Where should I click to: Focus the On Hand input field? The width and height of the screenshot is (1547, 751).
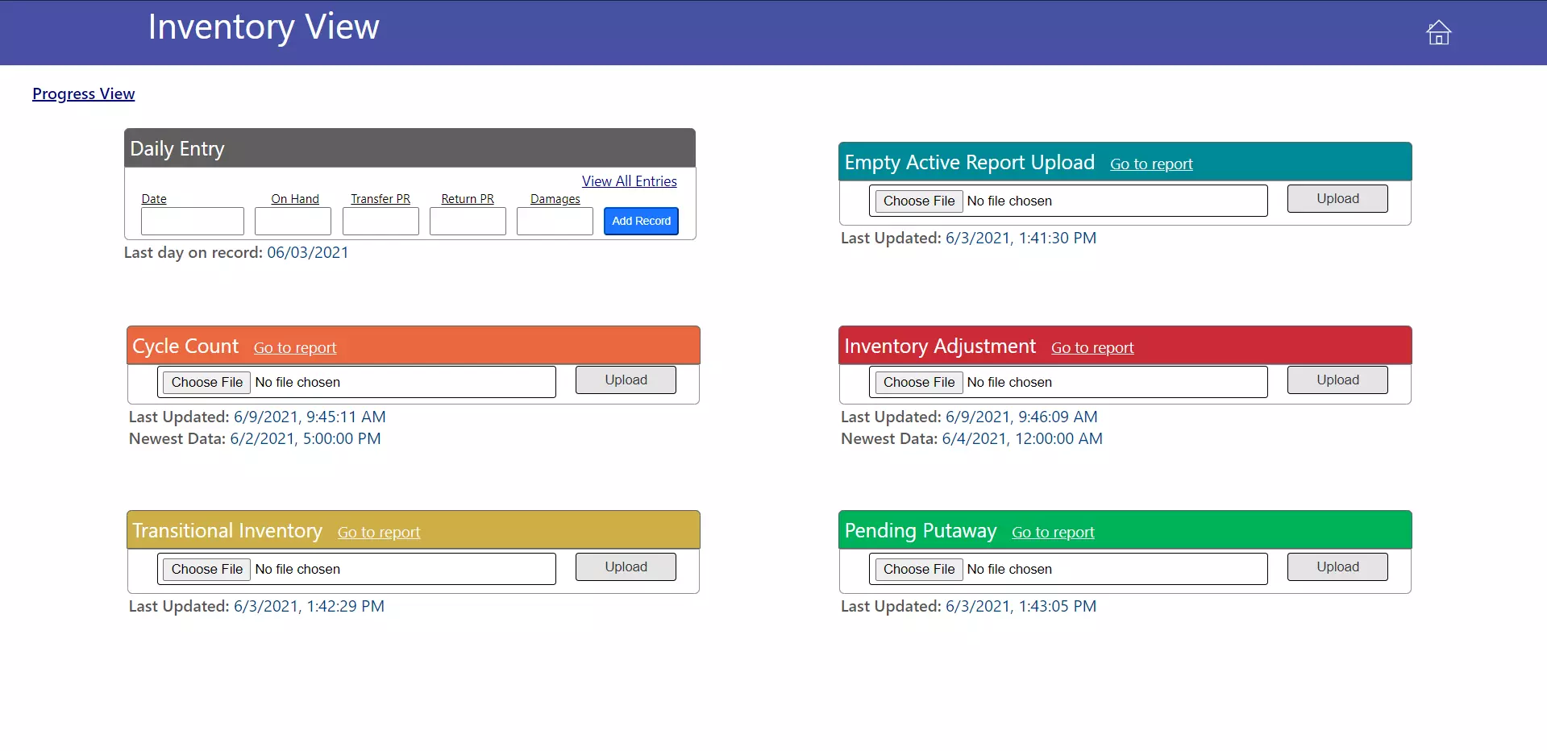pos(293,222)
